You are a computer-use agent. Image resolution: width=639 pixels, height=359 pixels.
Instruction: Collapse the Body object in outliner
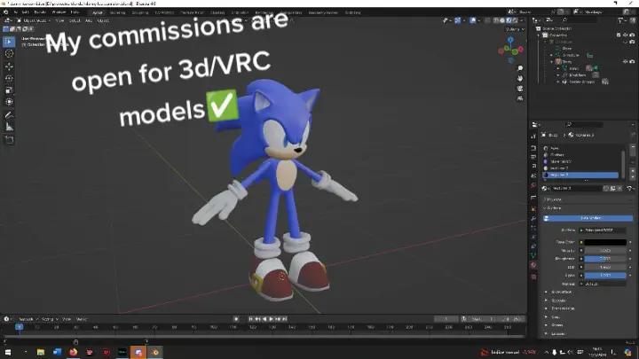pyautogui.click(x=552, y=62)
